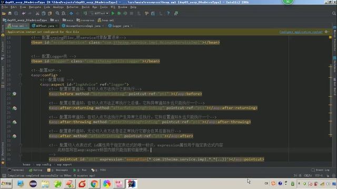337x189 pixels.
Task: Click gutter icon beside aop:after-returning line
Action: tap(14, 108)
